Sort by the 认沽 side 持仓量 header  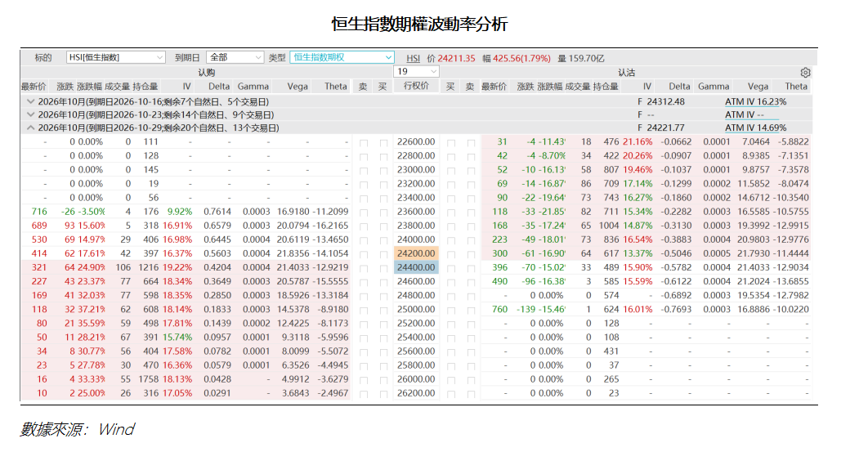pos(606,86)
